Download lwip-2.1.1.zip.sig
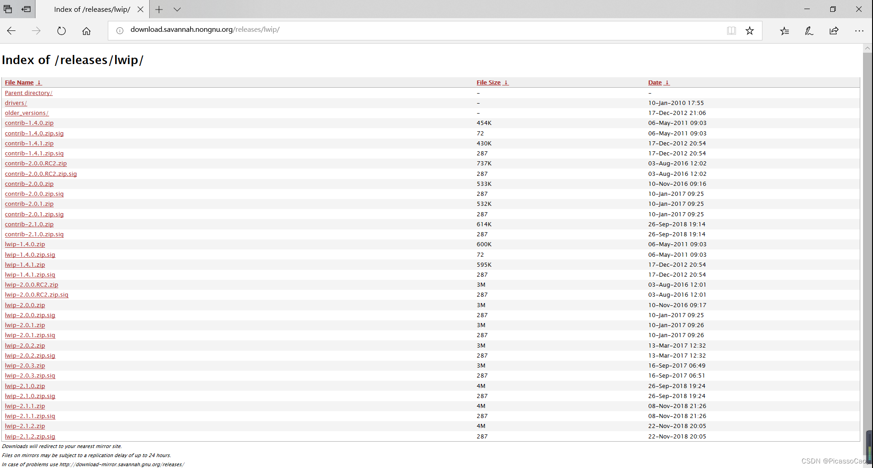This screenshot has width=873, height=468. [30, 416]
